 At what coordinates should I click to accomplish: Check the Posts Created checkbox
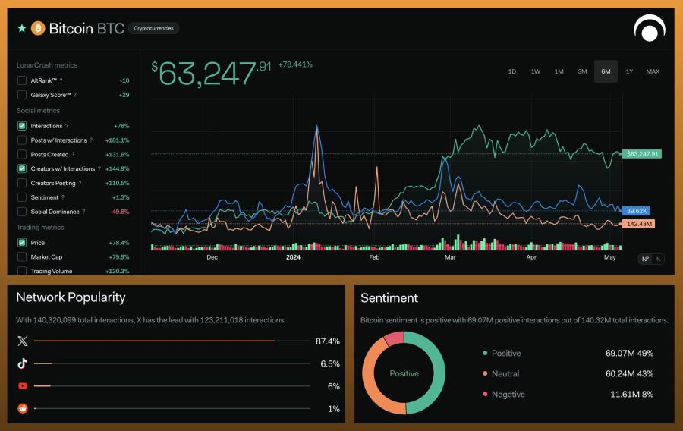click(22, 155)
